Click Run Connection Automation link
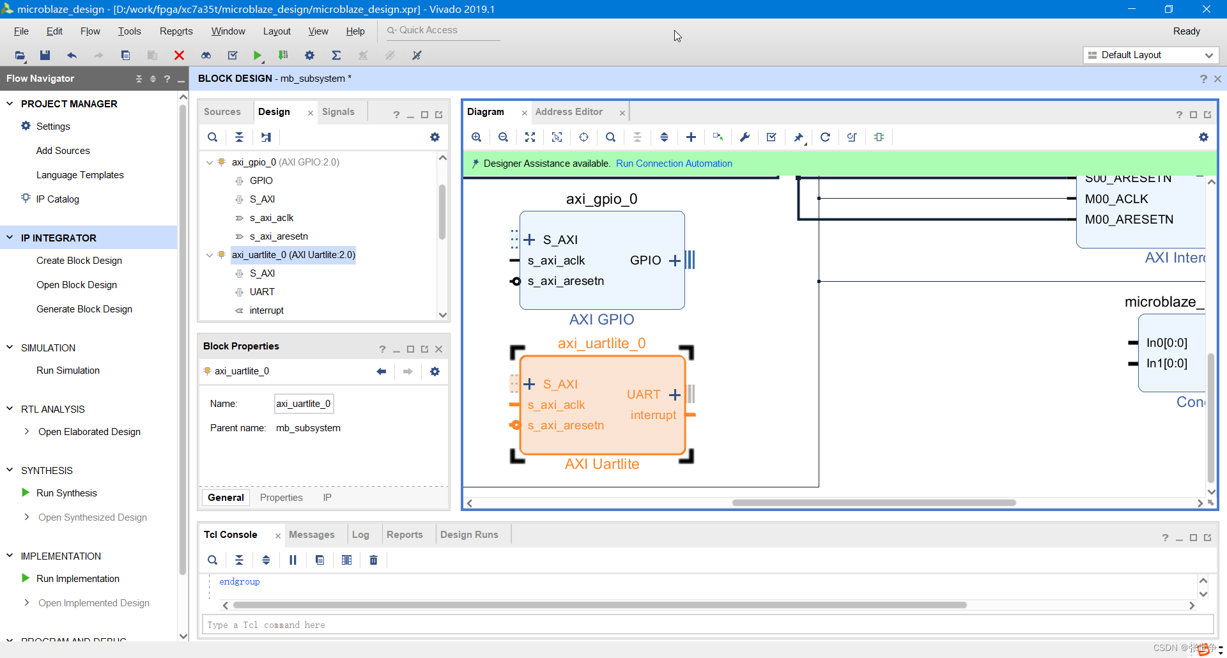This screenshot has width=1227, height=658. (674, 164)
